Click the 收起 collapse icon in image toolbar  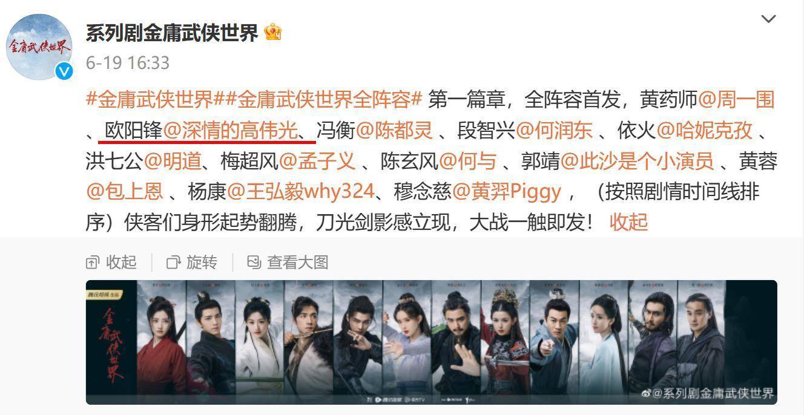tap(93, 263)
